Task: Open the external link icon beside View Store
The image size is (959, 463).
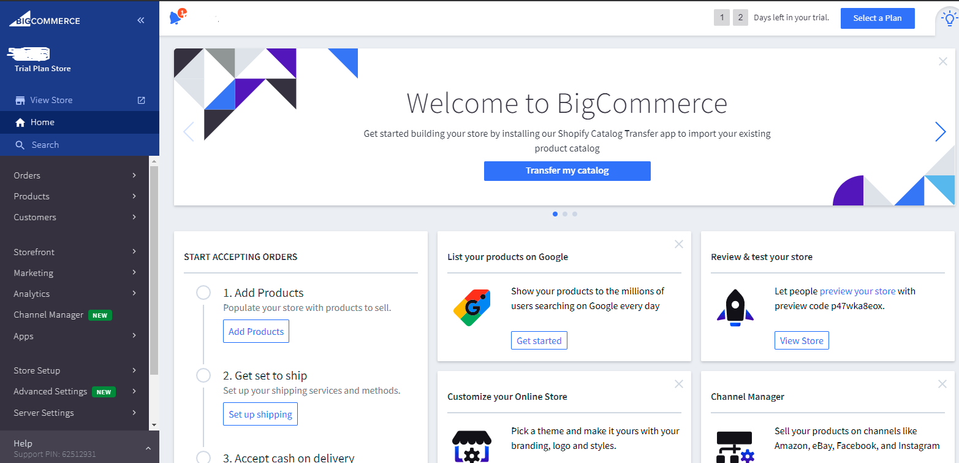Action: tap(141, 100)
